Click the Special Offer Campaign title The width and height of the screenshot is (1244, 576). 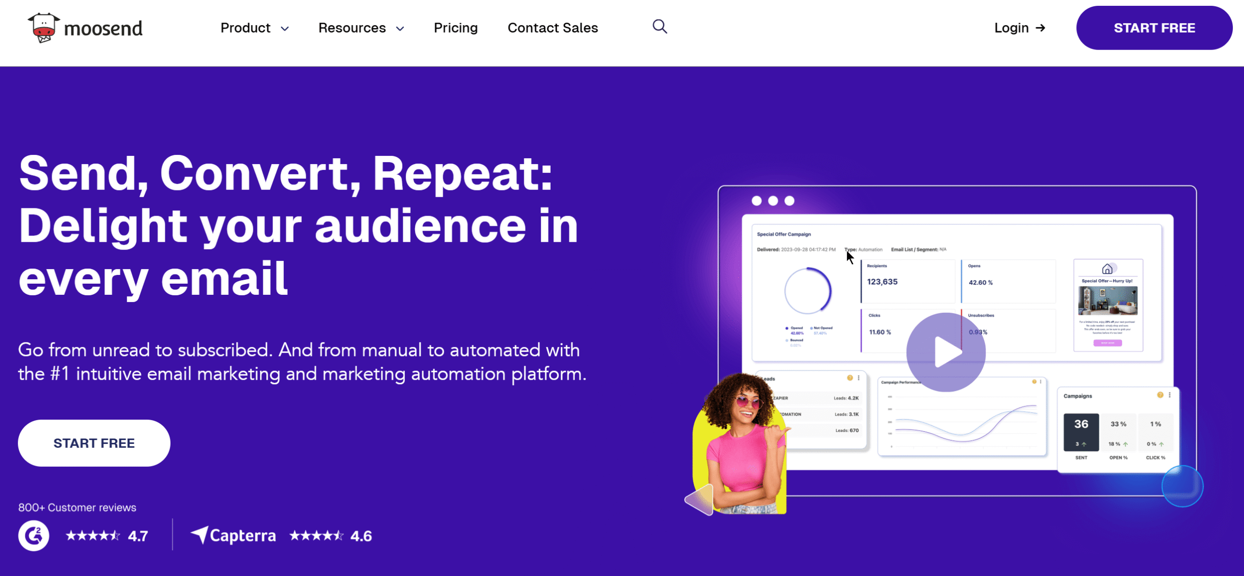(x=784, y=234)
